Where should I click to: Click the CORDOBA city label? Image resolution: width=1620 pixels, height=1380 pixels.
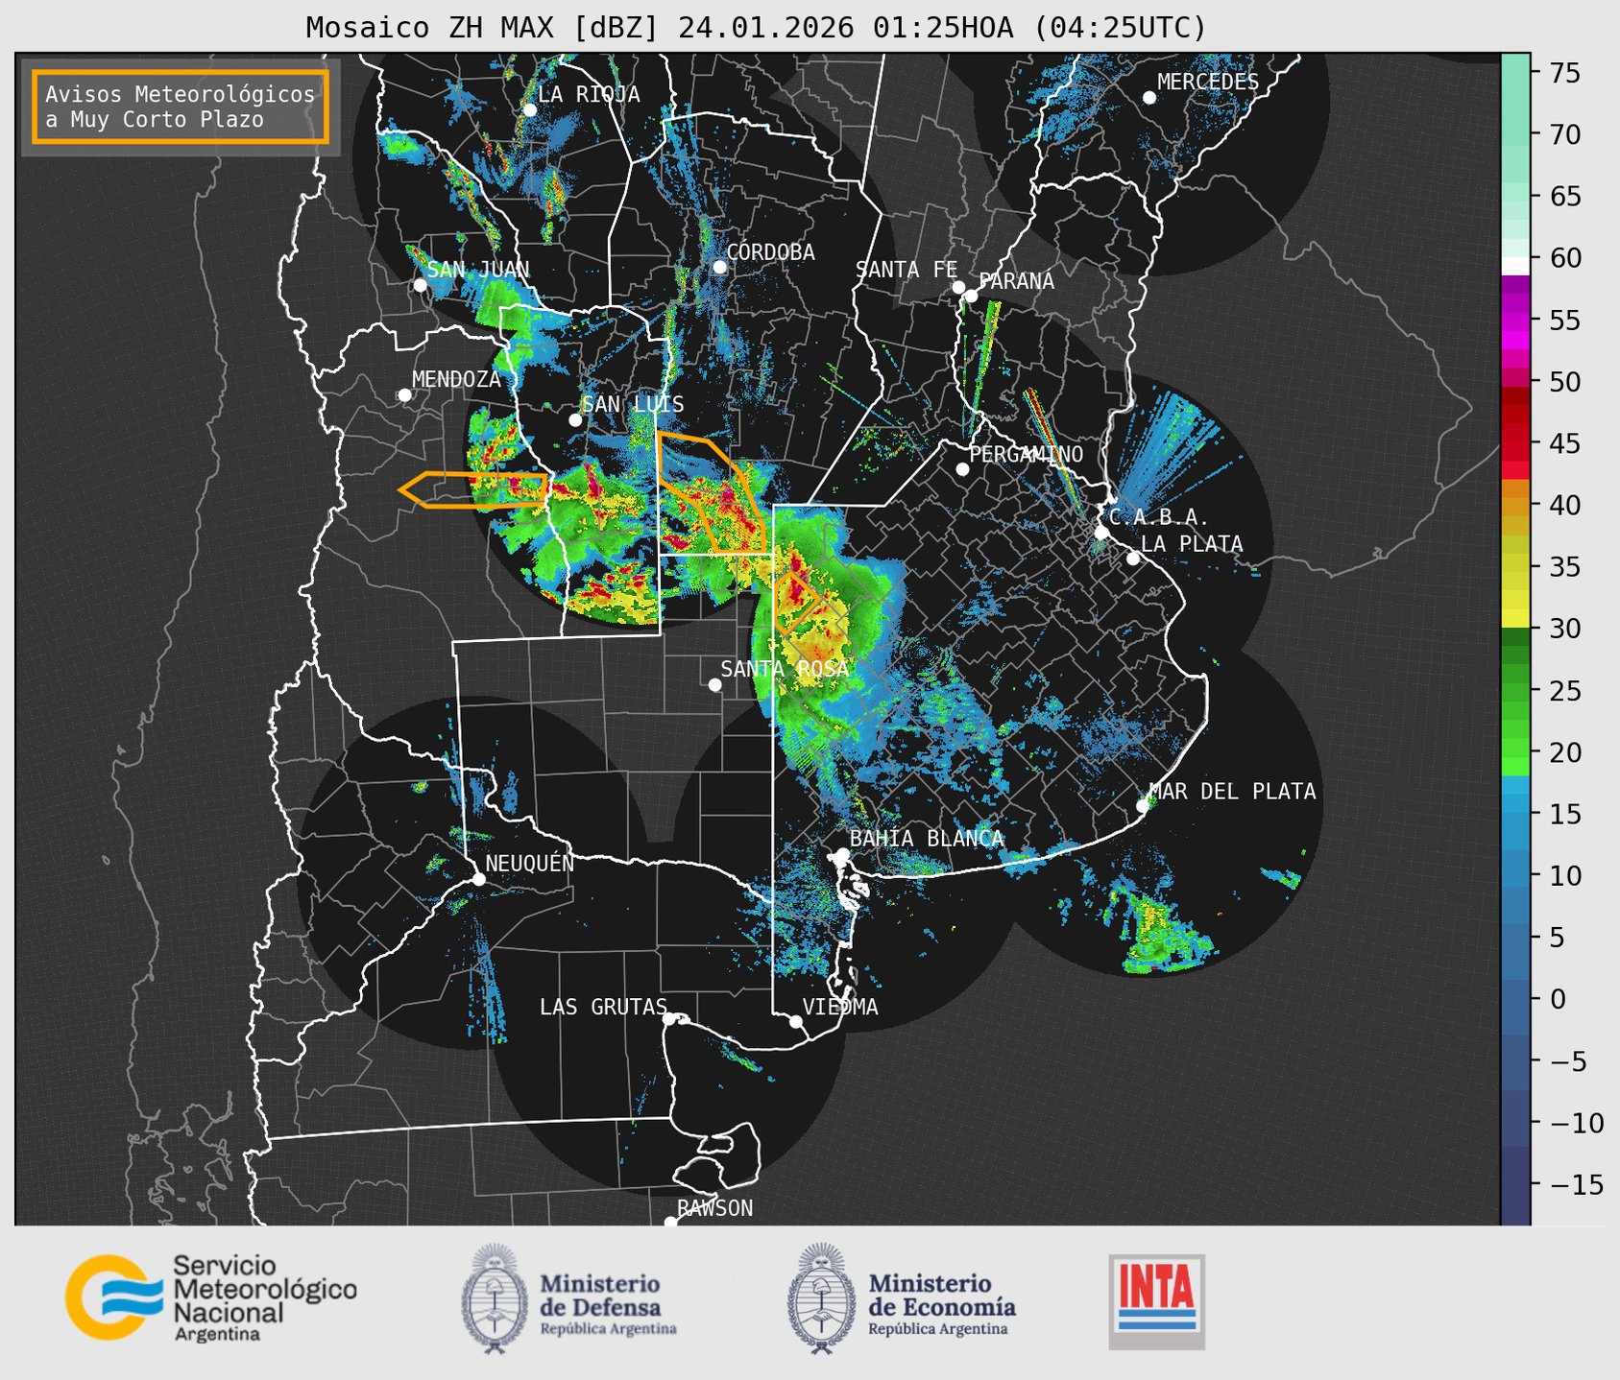(771, 252)
